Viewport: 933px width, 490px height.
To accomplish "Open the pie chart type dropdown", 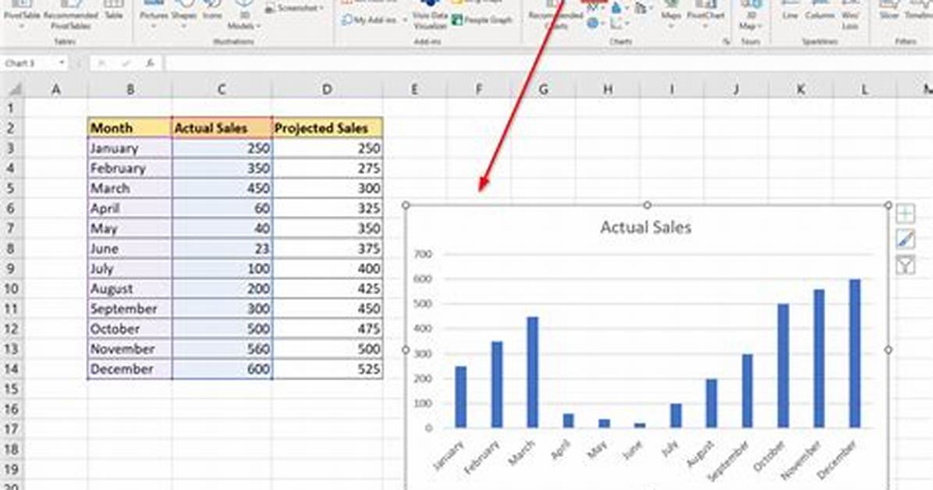I will click(x=596, y=24).
